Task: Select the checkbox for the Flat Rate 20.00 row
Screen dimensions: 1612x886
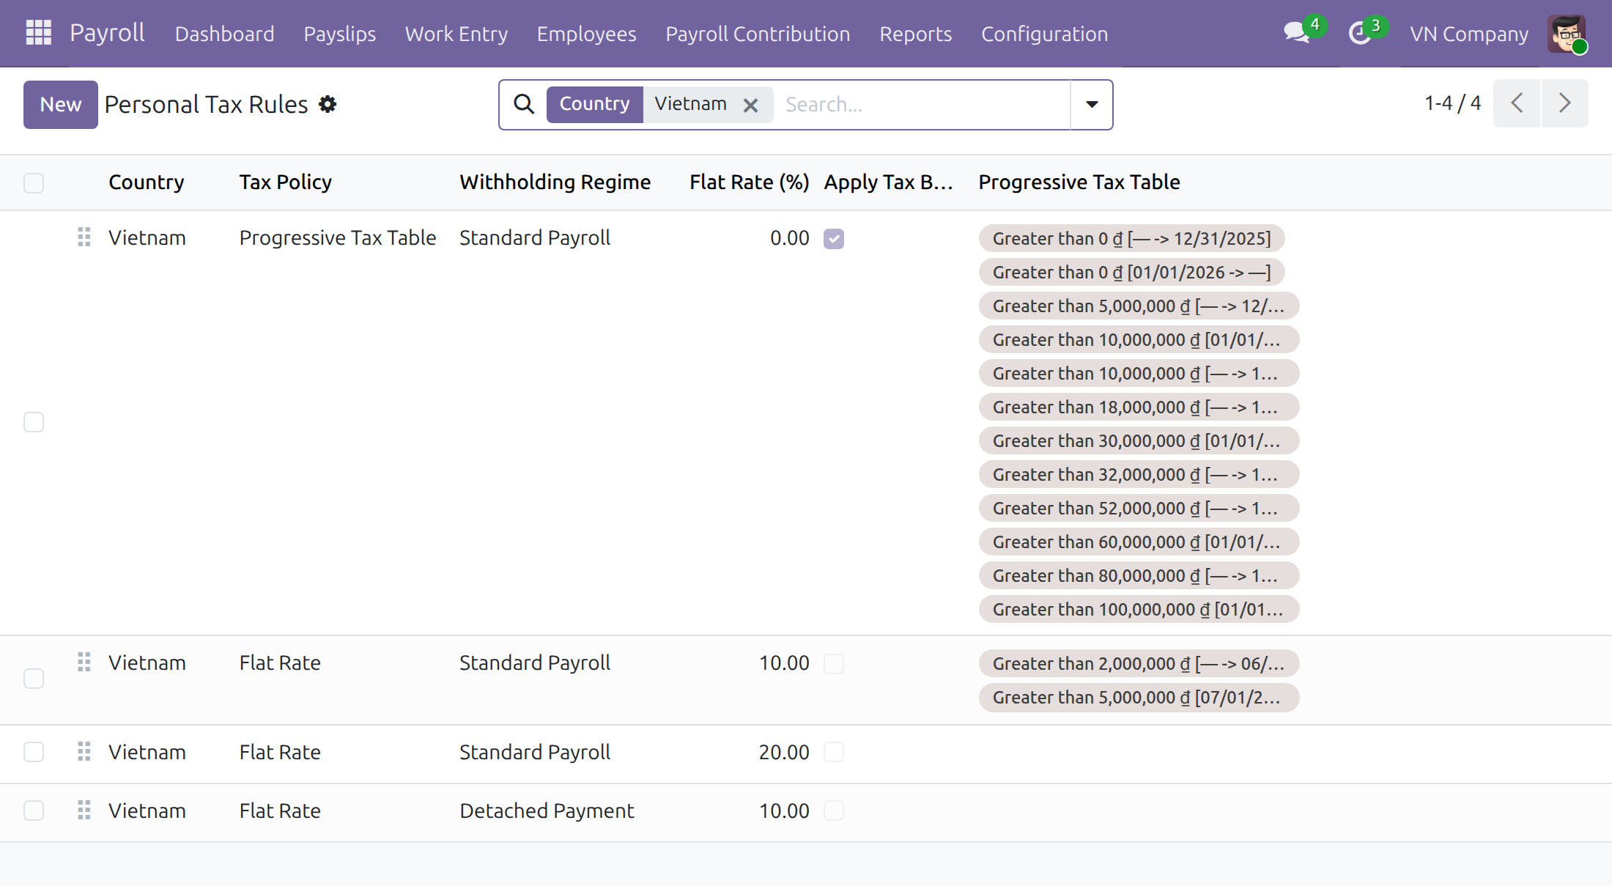Action: [34, 752]
